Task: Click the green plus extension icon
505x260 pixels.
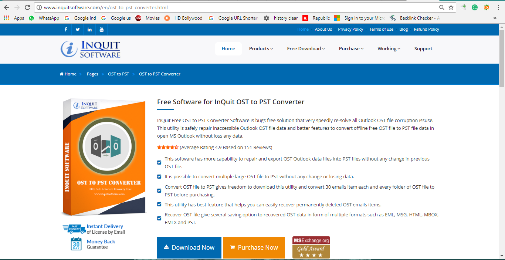Action: point(464,7)
